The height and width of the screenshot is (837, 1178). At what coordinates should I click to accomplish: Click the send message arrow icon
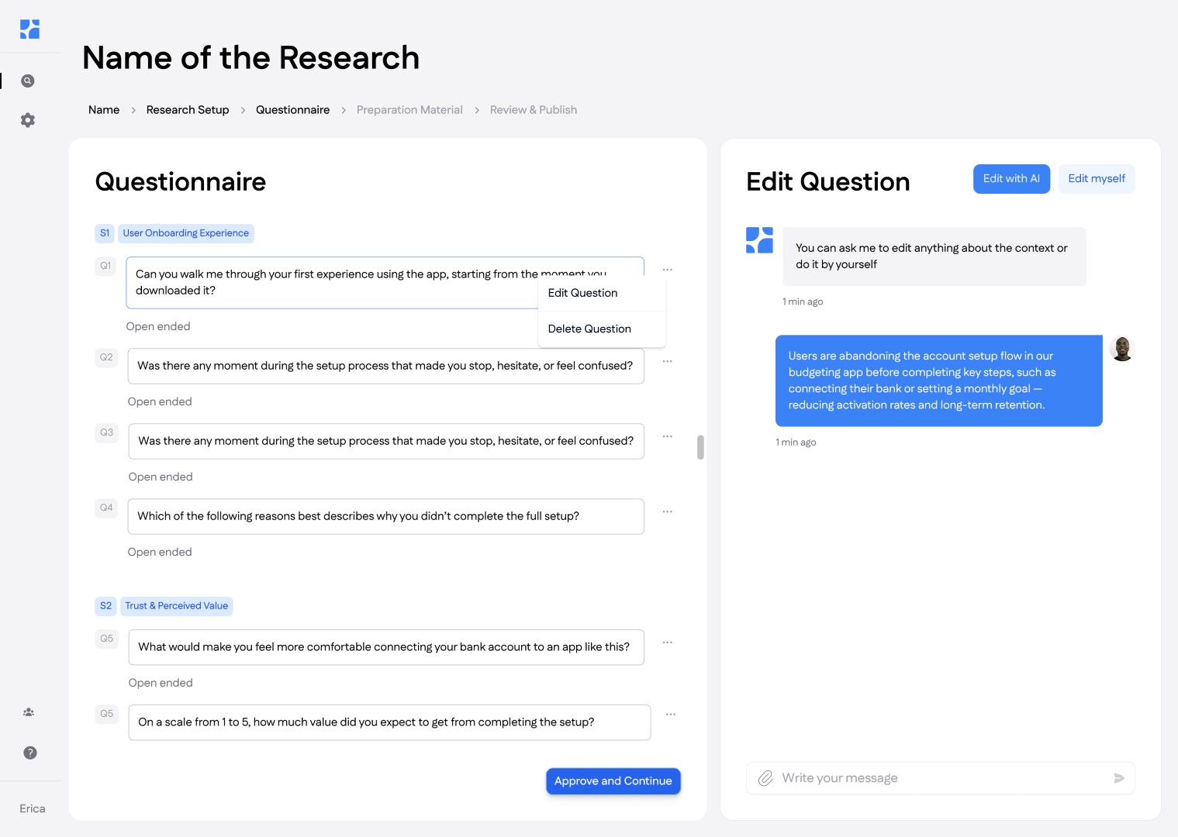point(1118,778)
